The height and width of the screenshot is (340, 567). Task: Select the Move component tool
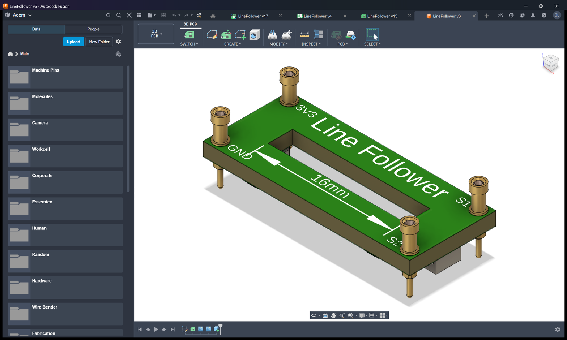tap(287, 35)
